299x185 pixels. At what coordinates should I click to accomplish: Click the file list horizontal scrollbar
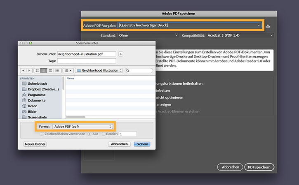tap(76, 117)
